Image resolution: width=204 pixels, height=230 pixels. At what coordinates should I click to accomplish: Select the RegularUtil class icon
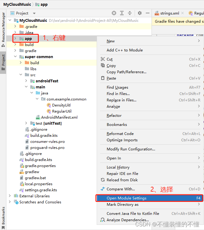[x=49, y=111]
